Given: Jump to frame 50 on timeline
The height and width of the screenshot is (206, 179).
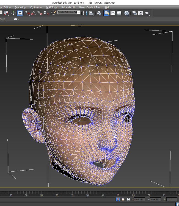Looking at the screenshot, I should coord(87,195).
